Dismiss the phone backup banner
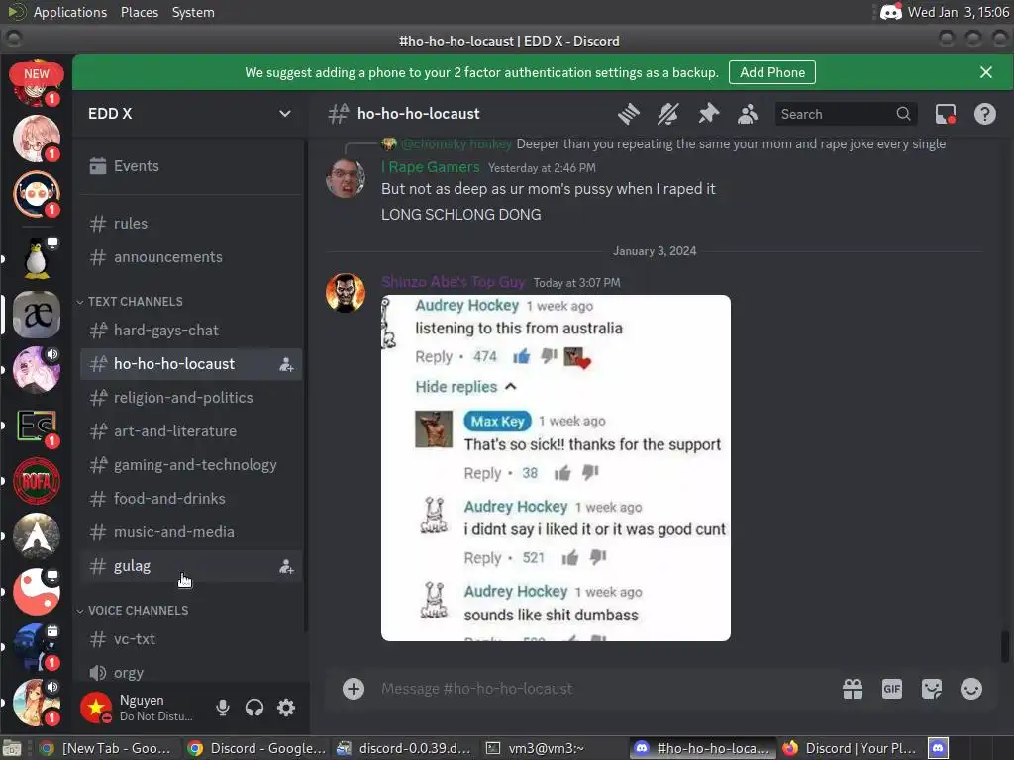Screen dimensions: 1014x760 click(x=985, y=72)
